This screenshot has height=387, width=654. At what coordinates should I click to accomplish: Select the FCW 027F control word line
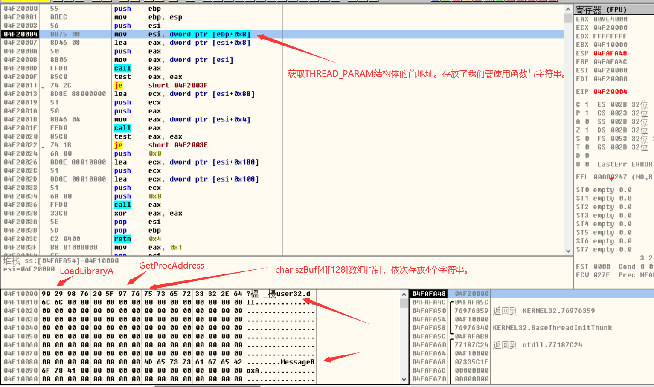[593, 275]
